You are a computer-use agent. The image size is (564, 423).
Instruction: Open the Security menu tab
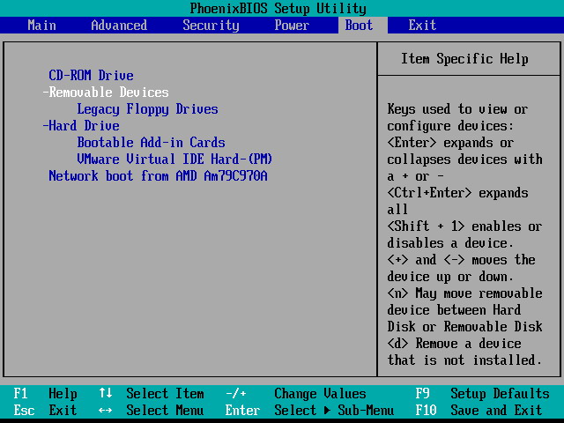coord(211,26)
